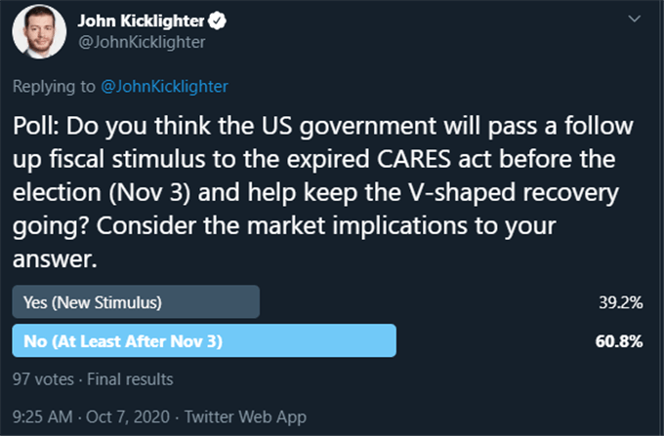Open the '9:25 AM · Oct 7, 2020' timestamp
664x436 pixels.
click(91, 416)
